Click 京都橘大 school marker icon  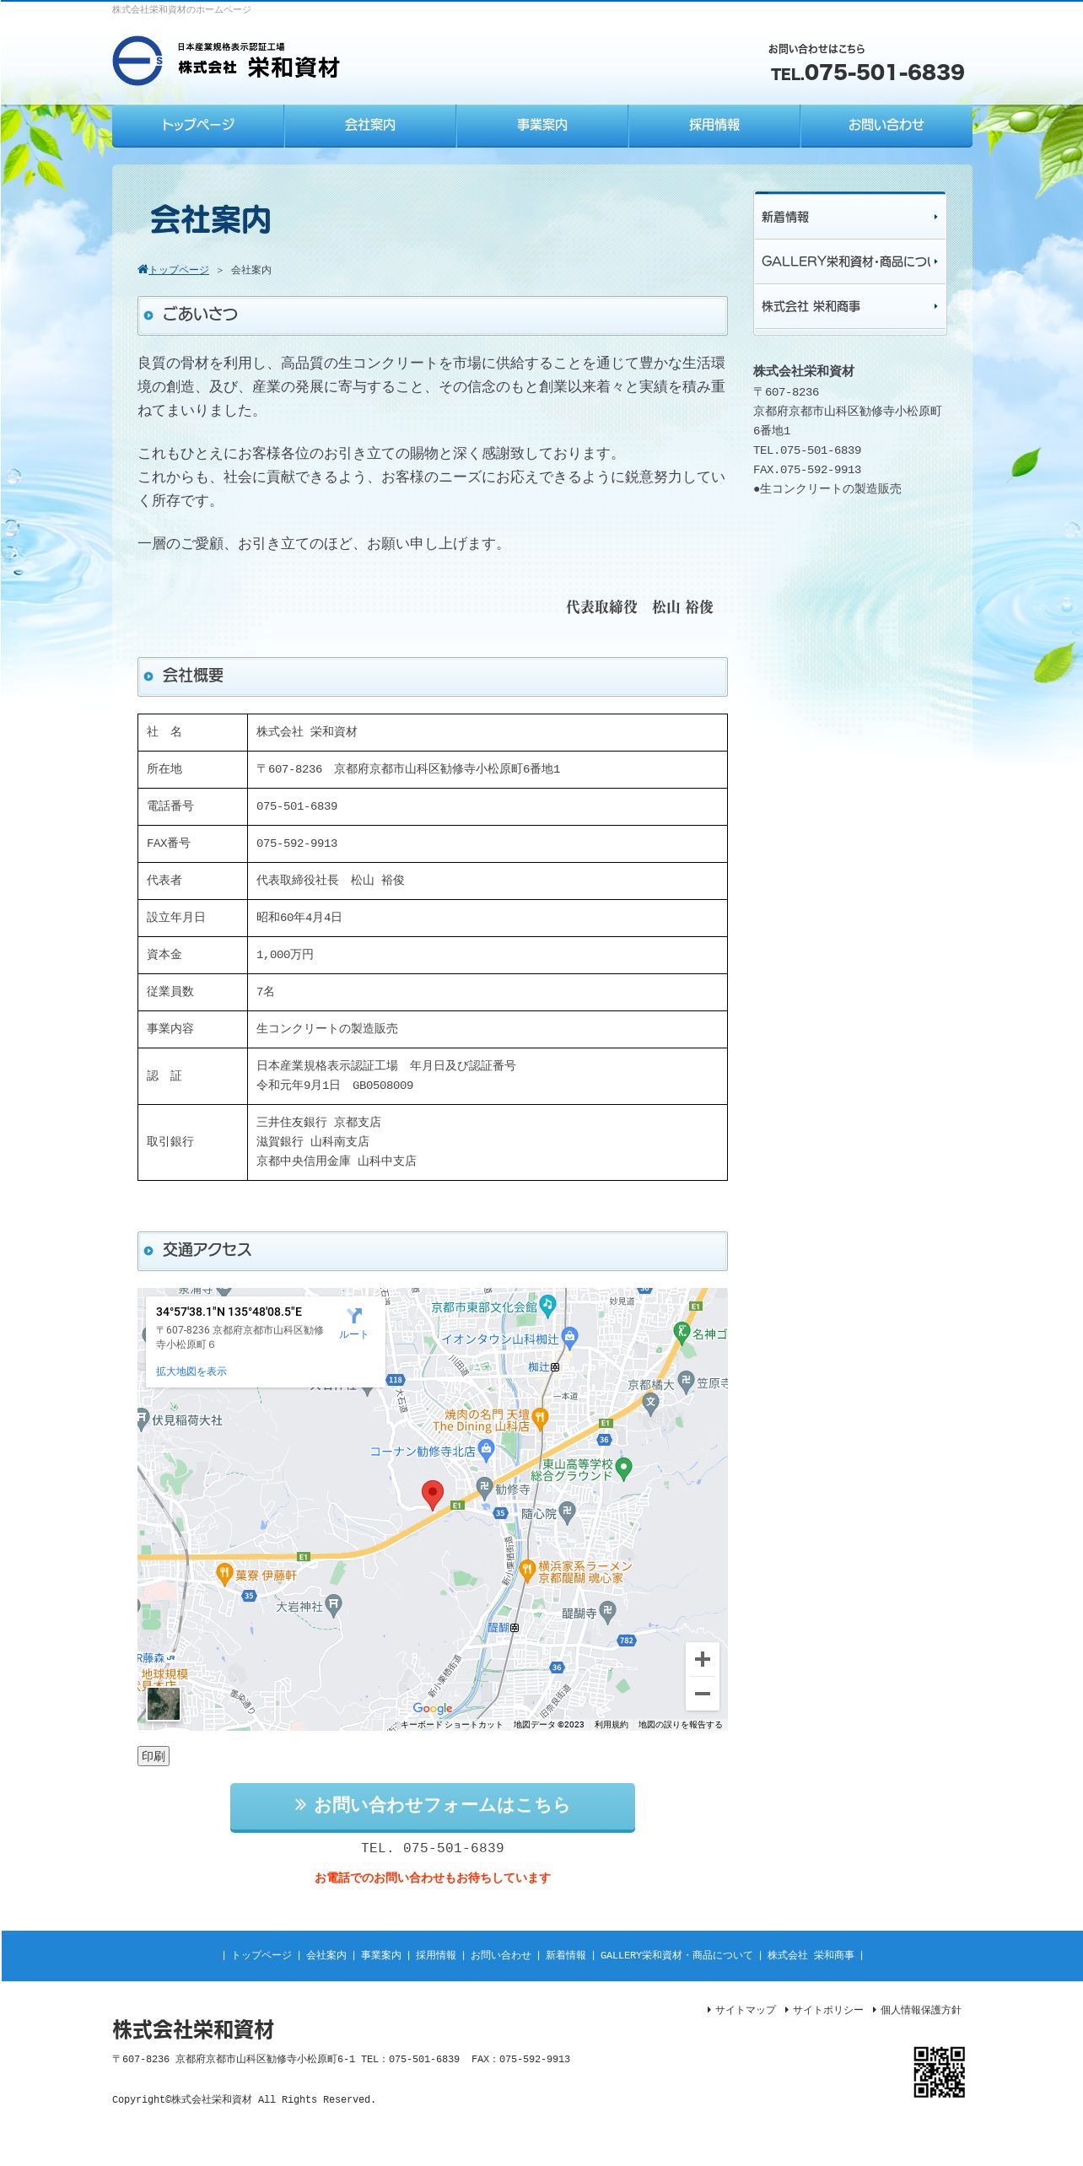click(649, 1403)
